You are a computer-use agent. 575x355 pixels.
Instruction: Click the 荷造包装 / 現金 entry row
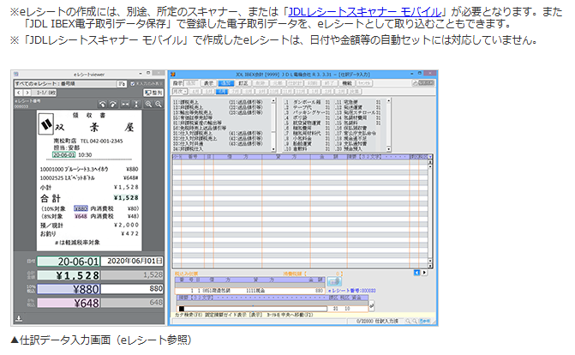pos(249,291)
